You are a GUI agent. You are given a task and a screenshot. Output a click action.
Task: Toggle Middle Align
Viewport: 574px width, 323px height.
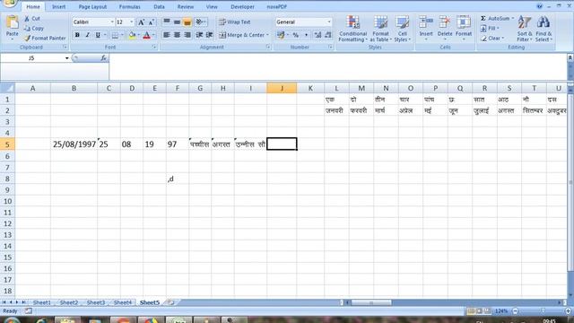point(177,22)
